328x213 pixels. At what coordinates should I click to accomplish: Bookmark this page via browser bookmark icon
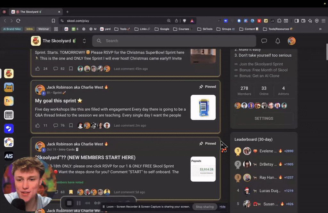(53, 21)
